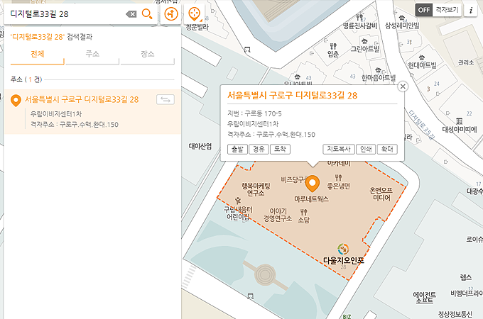Set the location as 경유 waypoint
The image size is (483, 319).
click(x=259, y=150)
